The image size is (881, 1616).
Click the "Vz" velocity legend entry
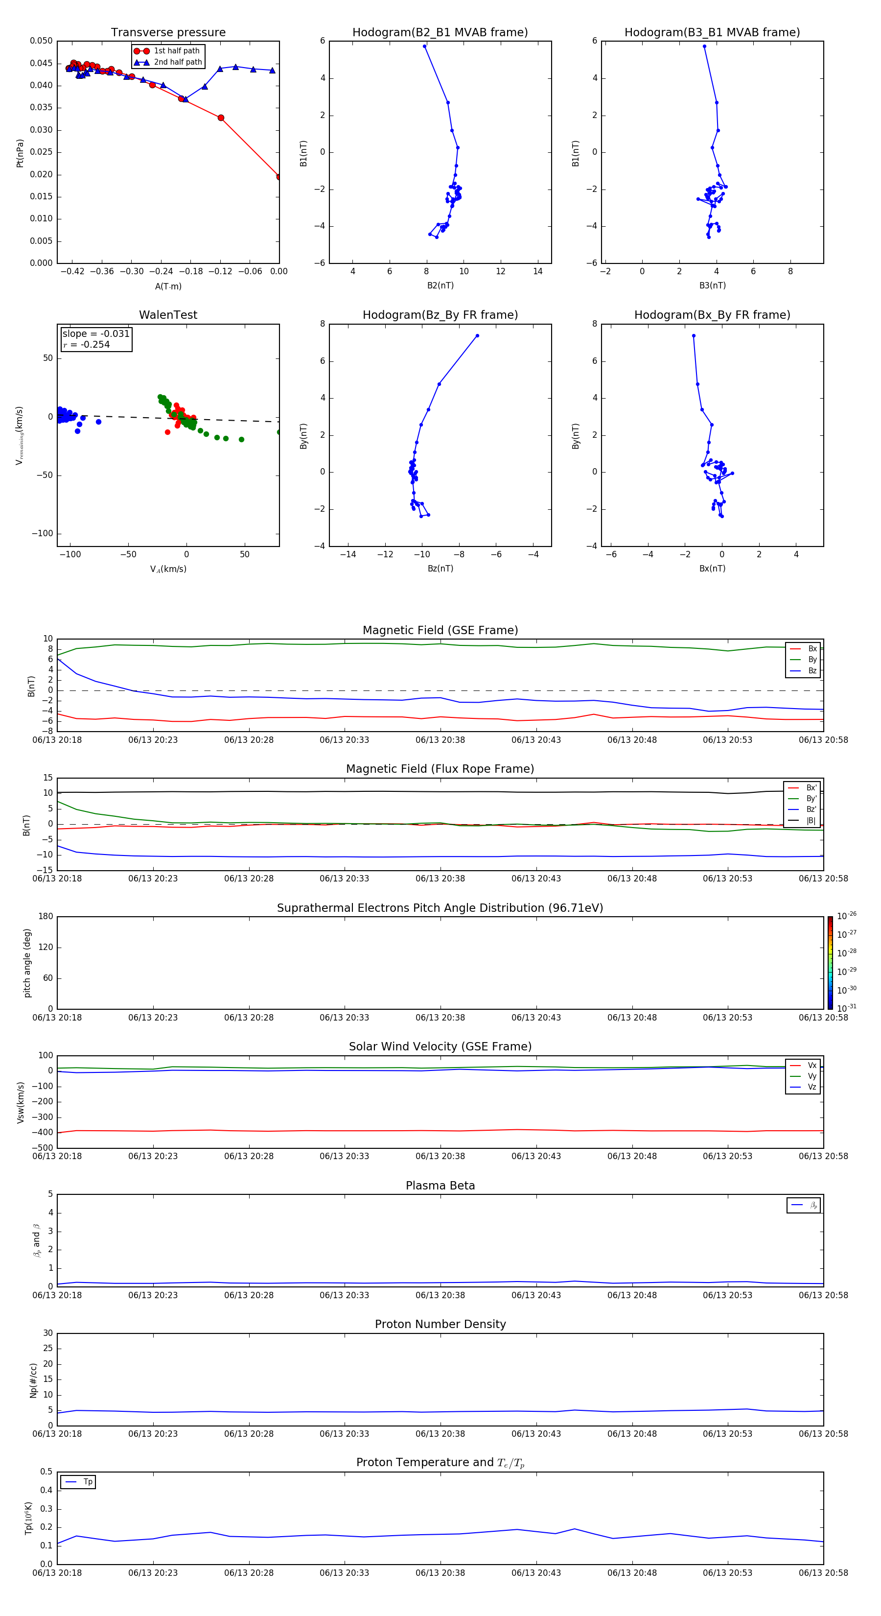pyautogui.click(x=803, y=1087)
